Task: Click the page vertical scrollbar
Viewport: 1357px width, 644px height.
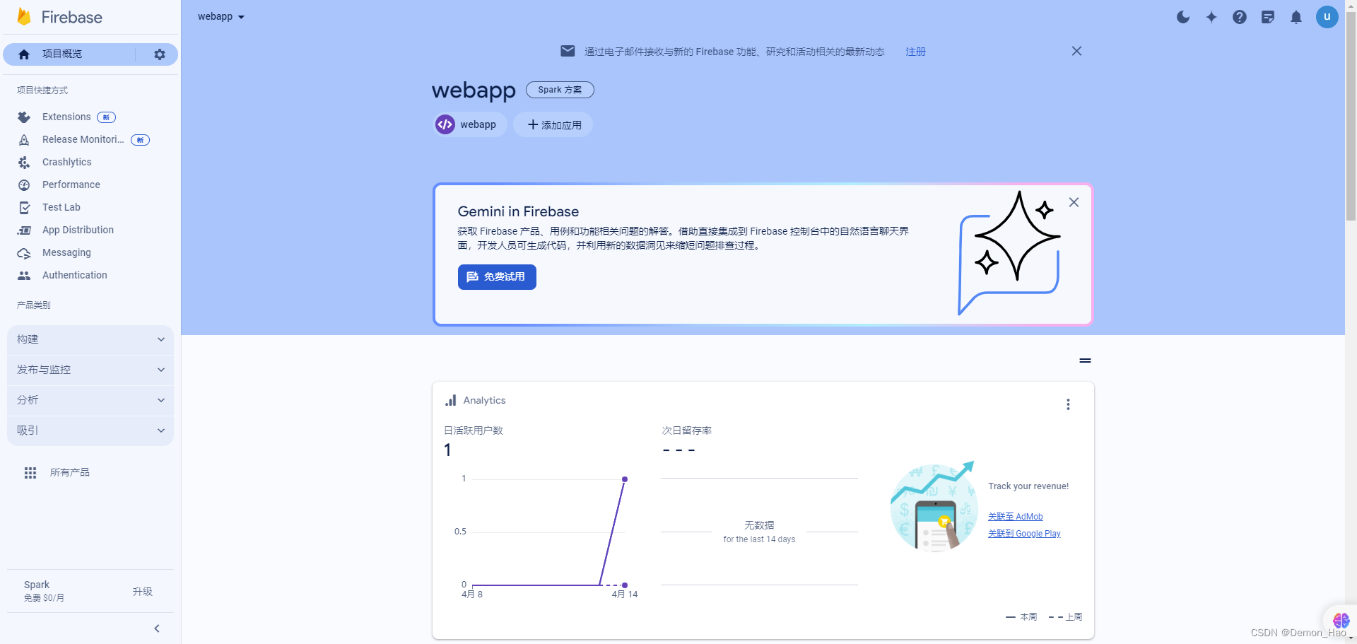Action: tap(1351, 117)
